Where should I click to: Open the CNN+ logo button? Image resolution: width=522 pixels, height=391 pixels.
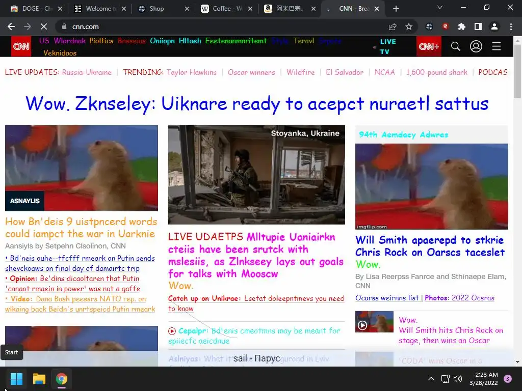(x=429, y=46)
